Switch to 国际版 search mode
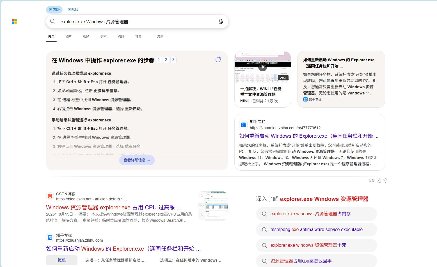This screenshot has height=267, width=437. 73,10
